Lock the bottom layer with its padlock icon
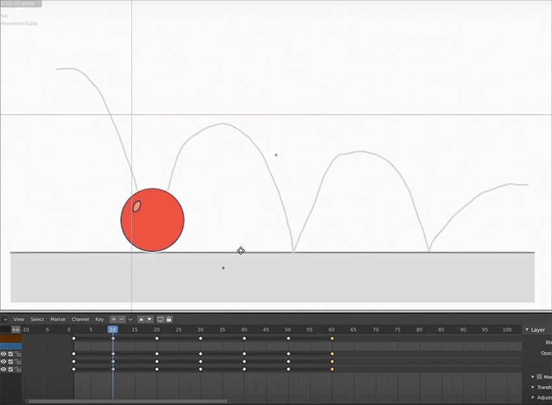The image size is (552, 405). (x=18, y=369)
